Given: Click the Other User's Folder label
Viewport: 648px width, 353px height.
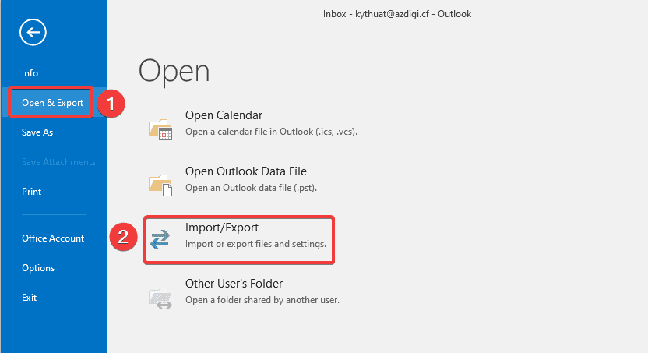Looking at the screenshot, I should click(x=234, y=284).
